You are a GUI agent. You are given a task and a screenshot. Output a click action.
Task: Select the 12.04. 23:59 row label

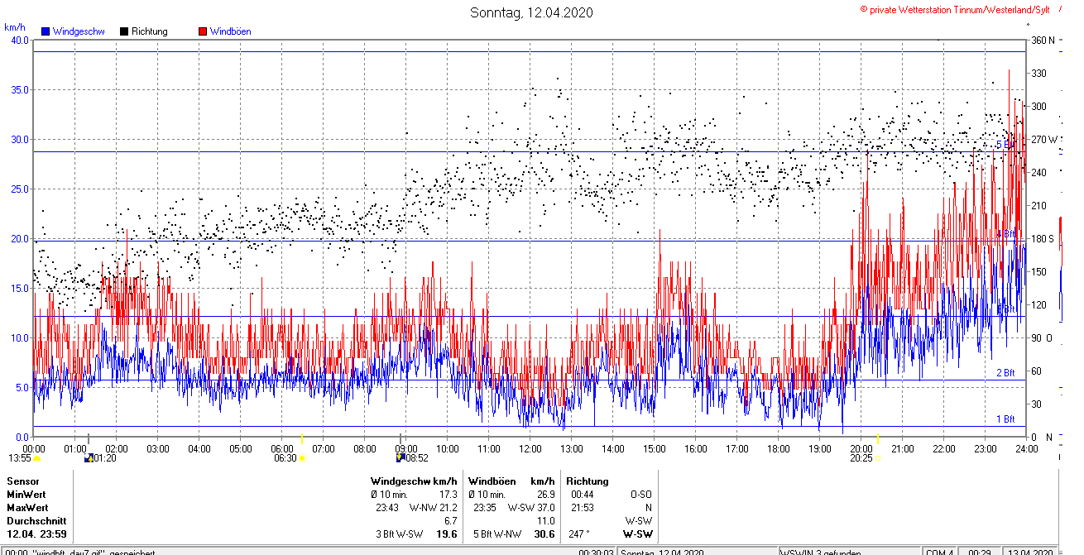pos(36,534)
